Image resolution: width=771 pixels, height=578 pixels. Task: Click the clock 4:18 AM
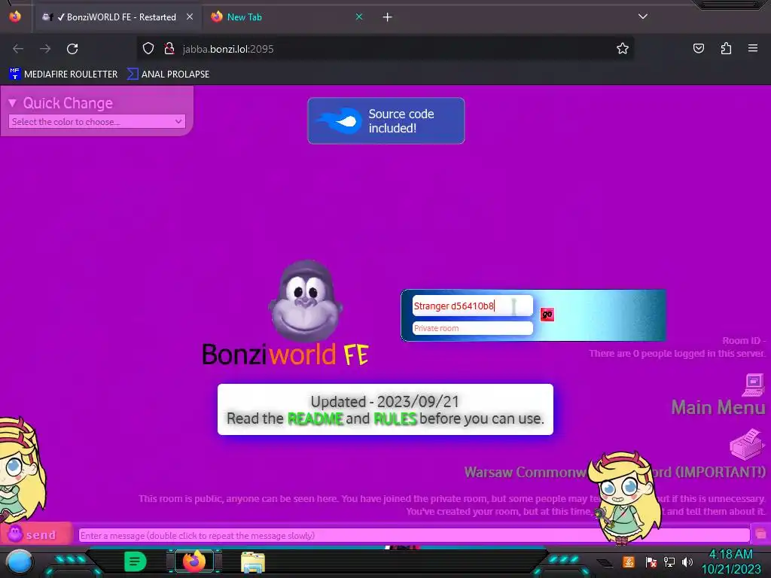pyautogui.click(x=730, y=555)
